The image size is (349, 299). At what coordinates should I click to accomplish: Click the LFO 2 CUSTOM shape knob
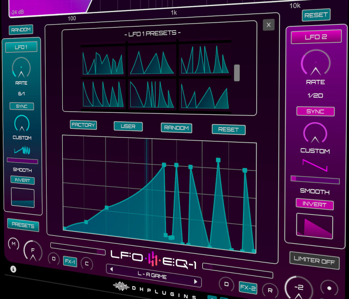point(315,133)
